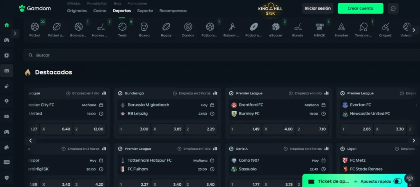Open the Promociones link

coord(137,3)
